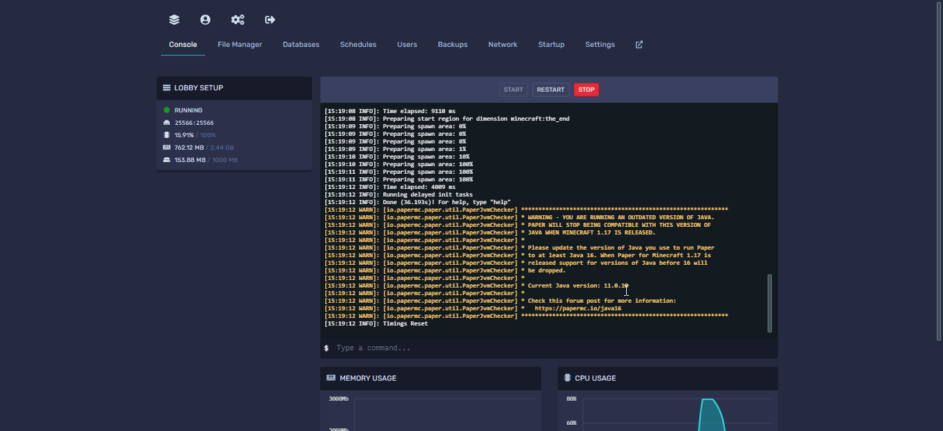Switch to the File Manager tab
This screenshot has height=431, width=943.
click(x=240, y=45)
